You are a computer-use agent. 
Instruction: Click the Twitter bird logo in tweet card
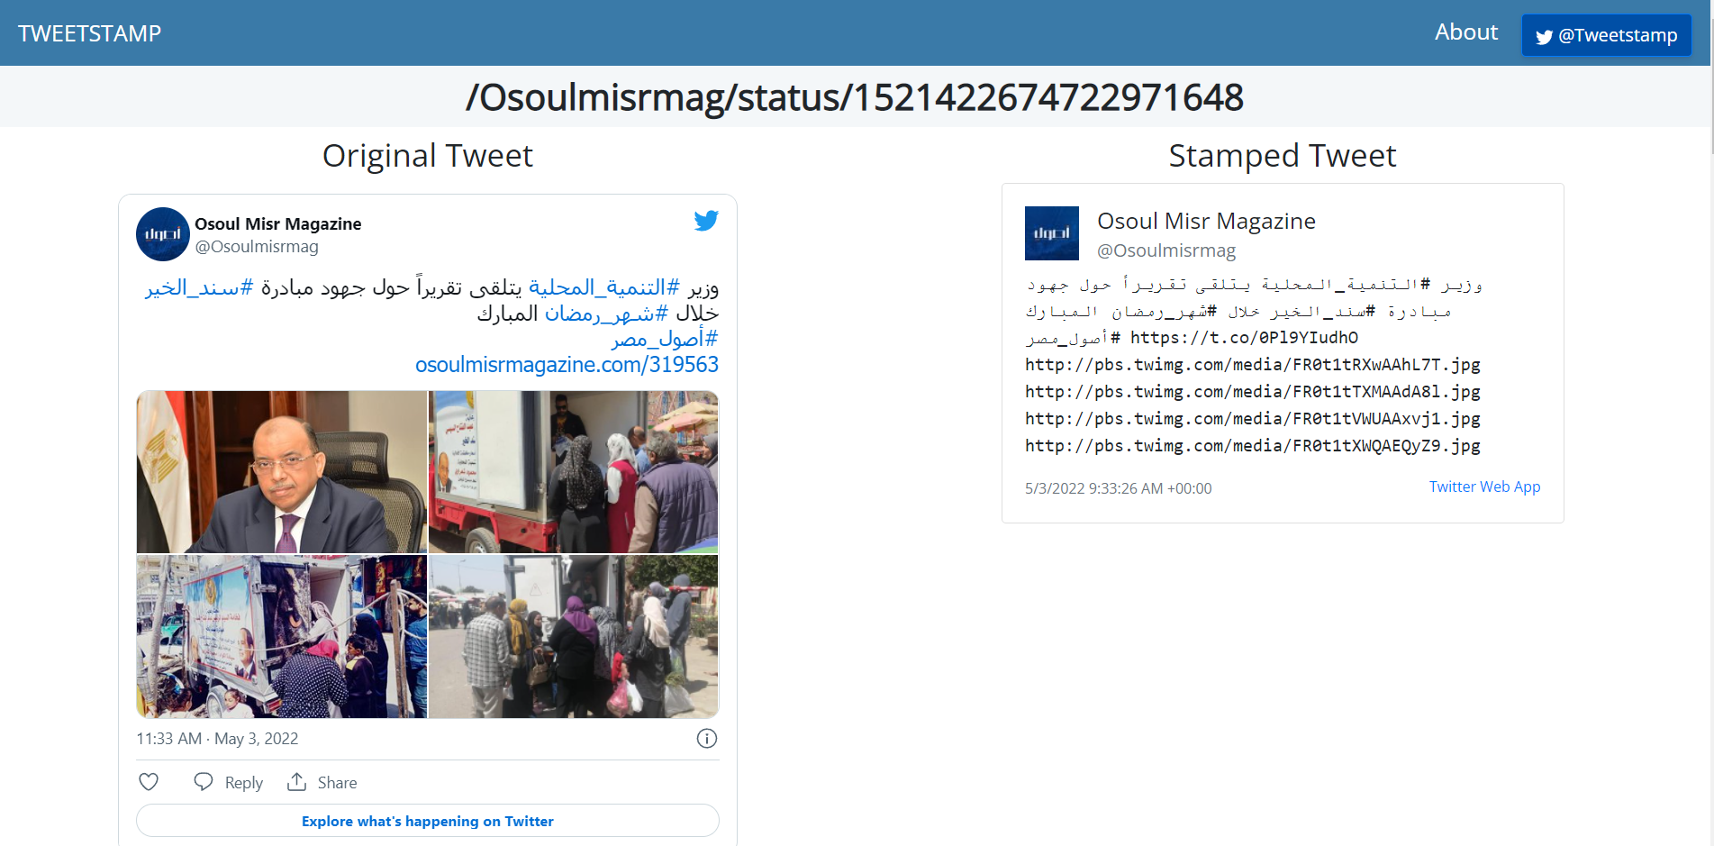point(706,221)
